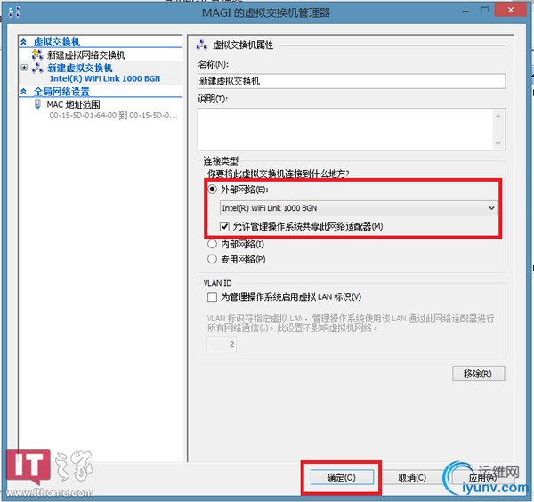Click the window app icon in title bar
This screenshot has height=502, width=534.
(14, 12)
